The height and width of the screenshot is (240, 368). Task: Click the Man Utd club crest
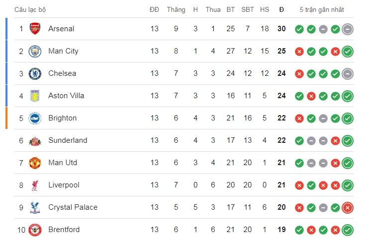(35, 163)
